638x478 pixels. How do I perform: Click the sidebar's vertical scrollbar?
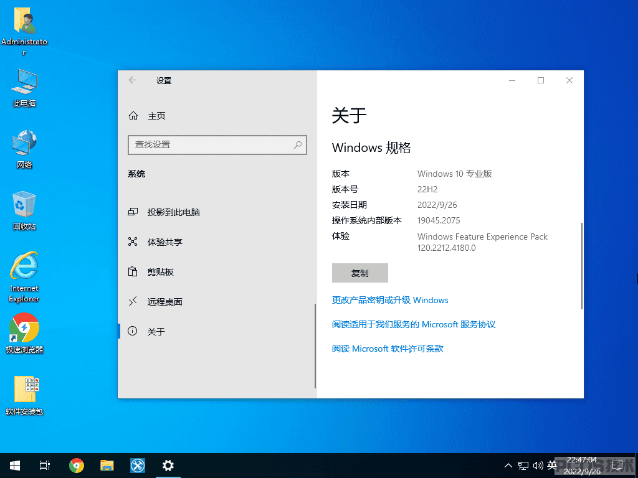(x=315, y=345)
